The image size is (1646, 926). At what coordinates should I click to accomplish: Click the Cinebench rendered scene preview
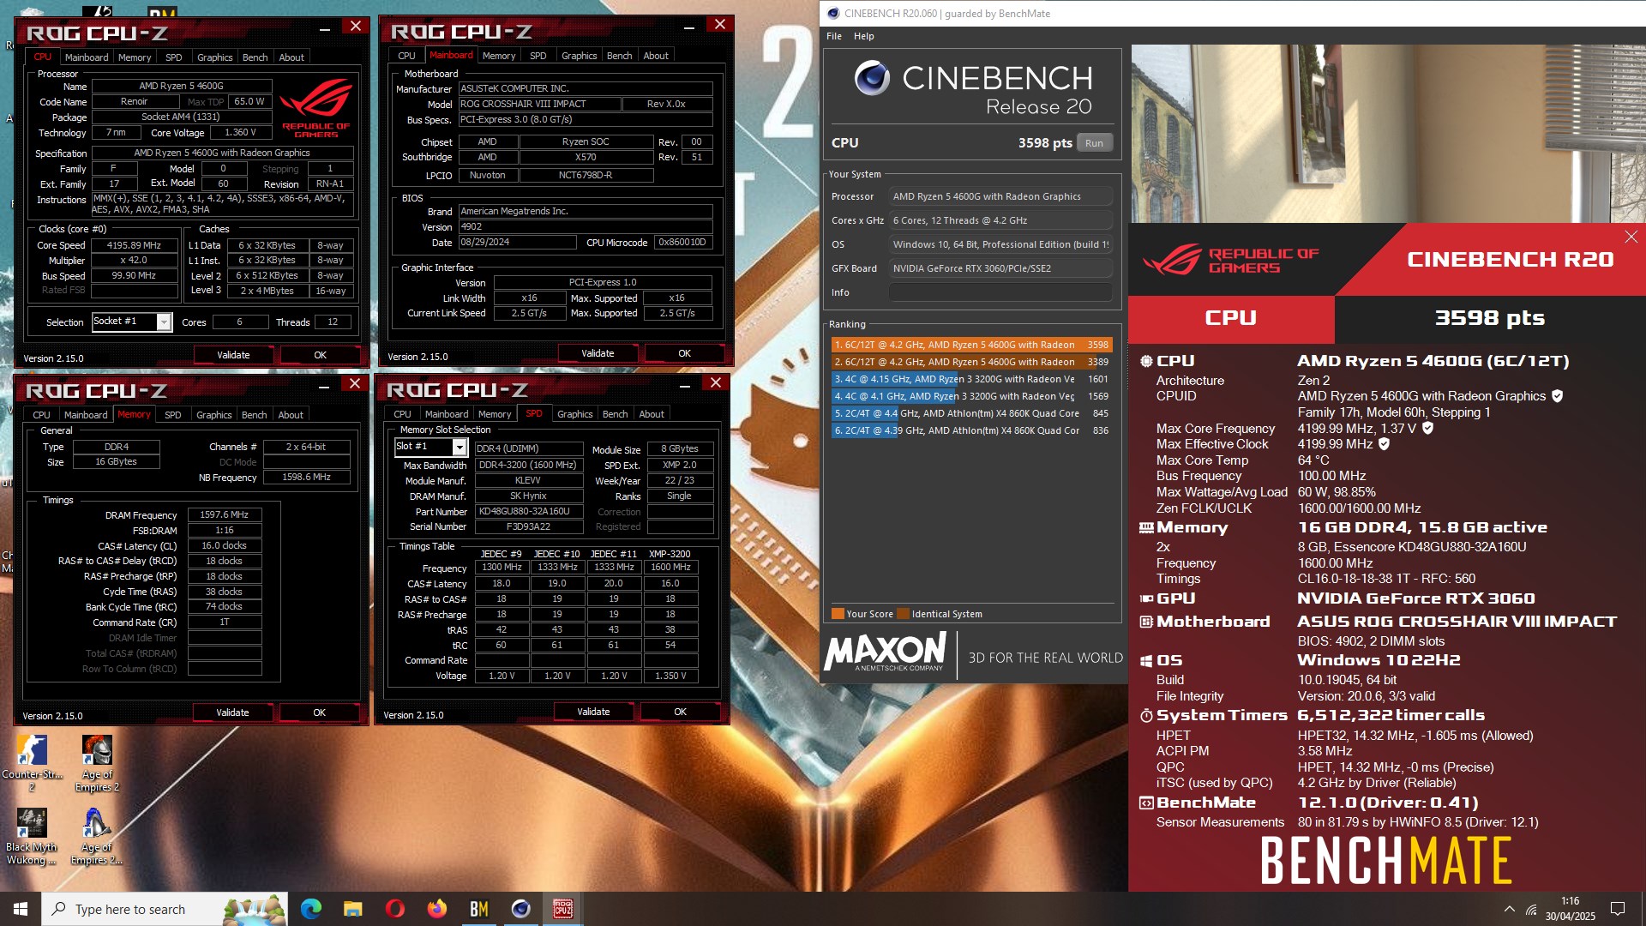click(x=1388, y=134)
